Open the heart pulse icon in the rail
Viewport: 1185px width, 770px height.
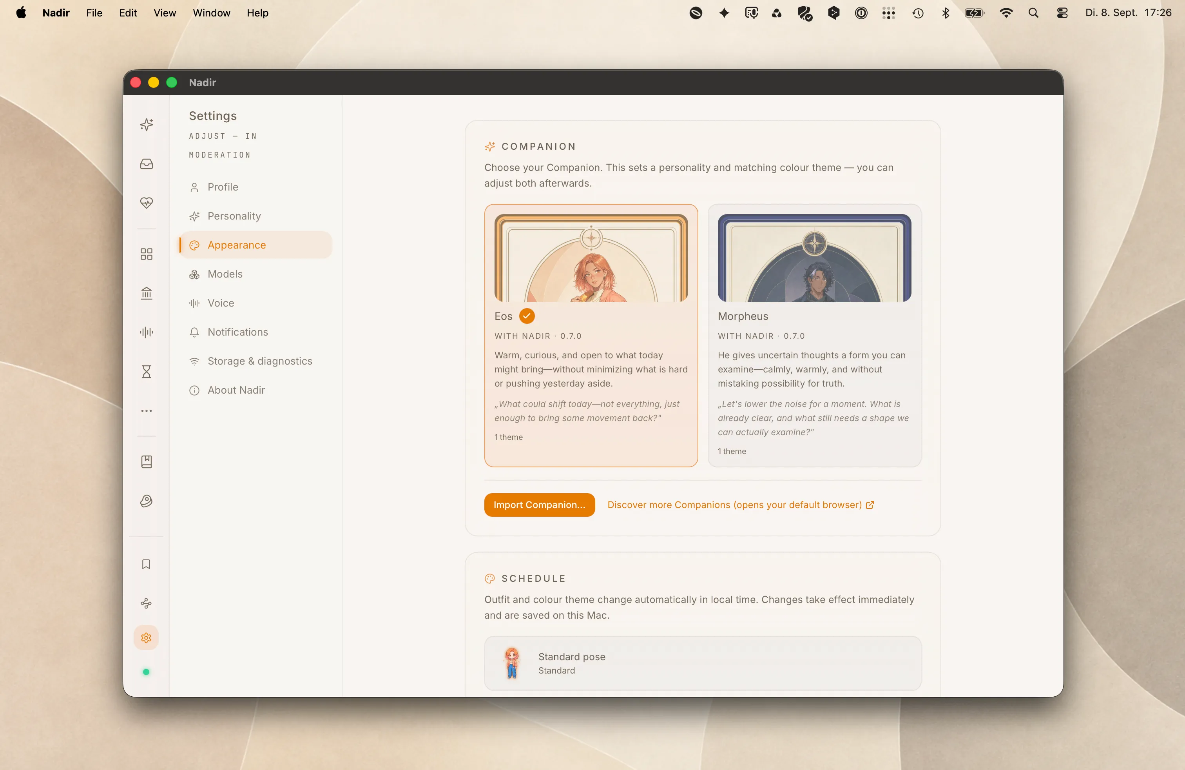pyautogui.click(x=147, y=203)
